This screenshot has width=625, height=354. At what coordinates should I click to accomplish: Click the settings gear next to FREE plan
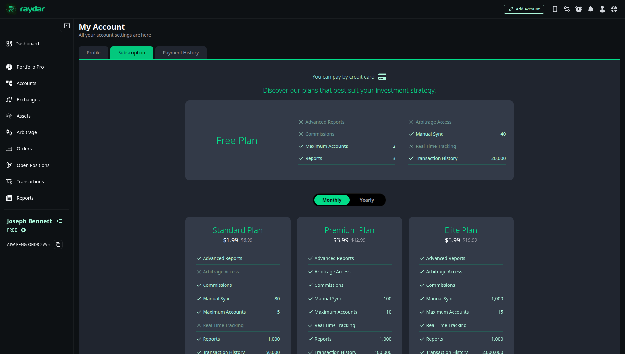(x=23, y=230)
